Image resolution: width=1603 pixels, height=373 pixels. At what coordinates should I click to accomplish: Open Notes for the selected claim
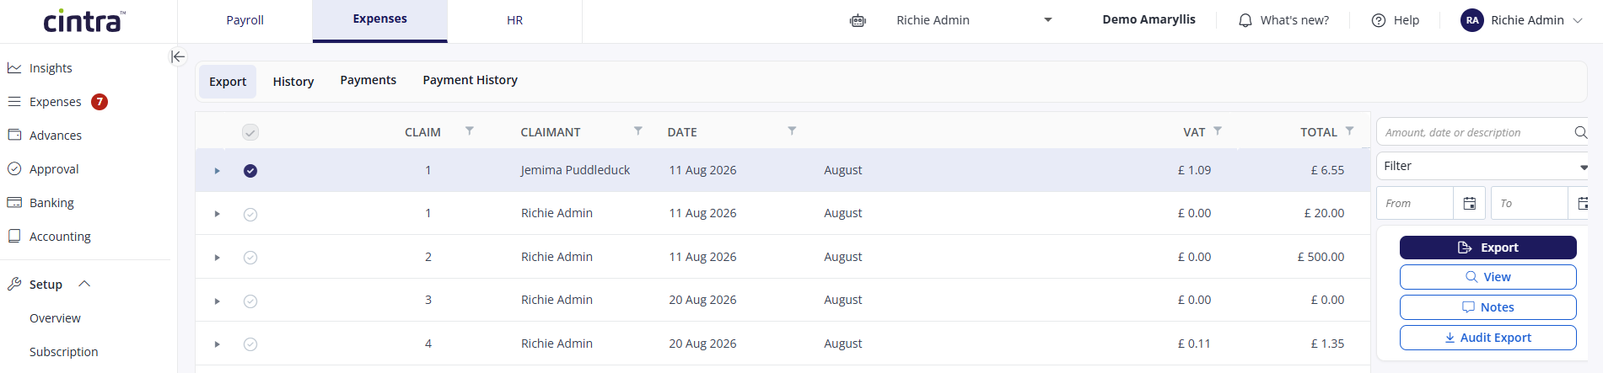click(x=1487, y=307)
